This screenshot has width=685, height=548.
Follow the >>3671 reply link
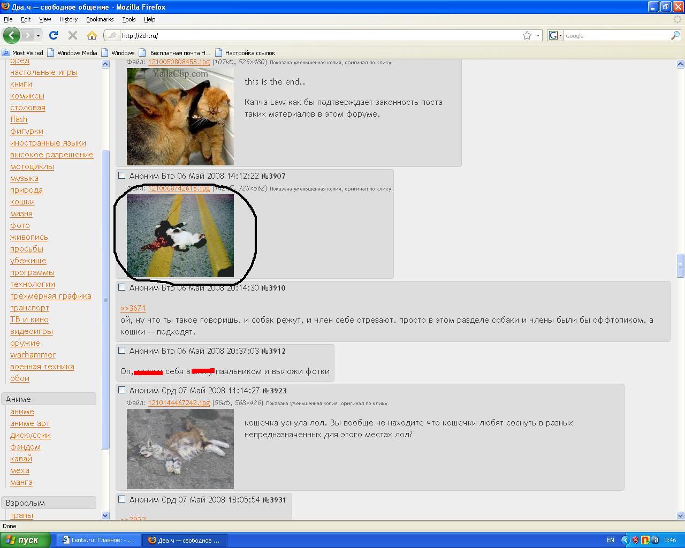click(133, 308)
